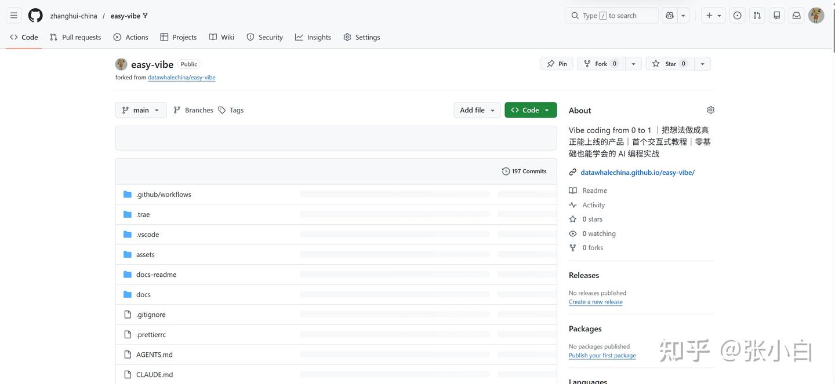835x384 pixels.
Task: Pin the easy-vibe repository
Action: tap(557, 64)
